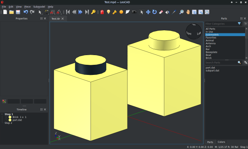Open the Submodel menu
The height and width of the screenshot is (149, 248).
point(39,7)
